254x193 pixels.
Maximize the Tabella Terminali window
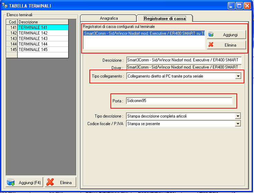(x=239, y=6)
